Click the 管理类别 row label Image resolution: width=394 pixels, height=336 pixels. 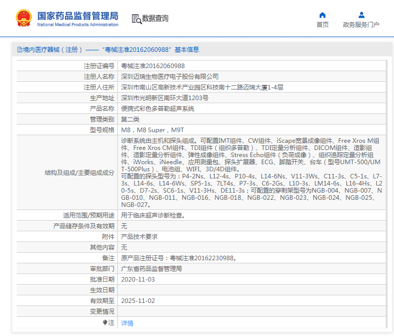(x=102, y=119)
